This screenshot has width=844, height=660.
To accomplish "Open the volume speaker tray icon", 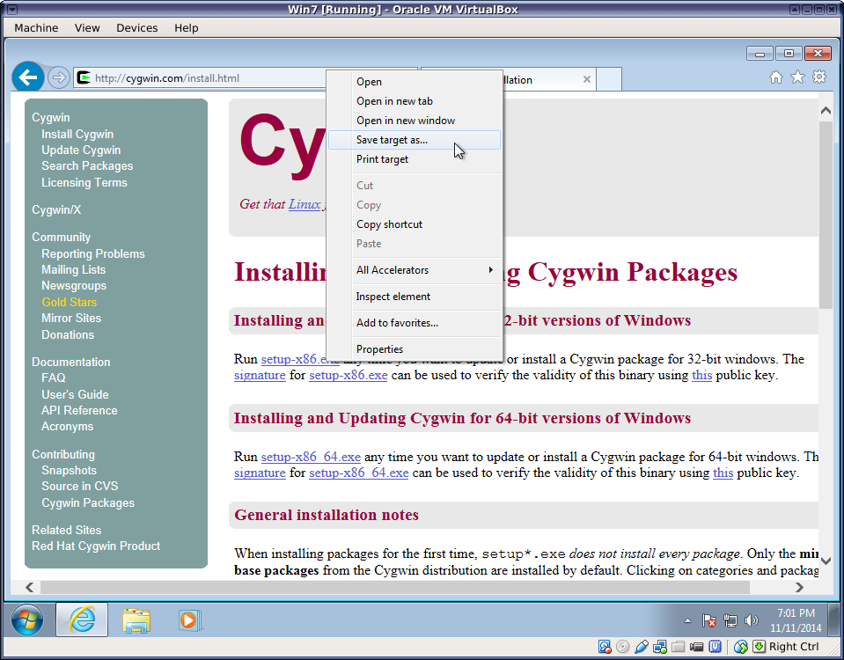I will (751, 620).
